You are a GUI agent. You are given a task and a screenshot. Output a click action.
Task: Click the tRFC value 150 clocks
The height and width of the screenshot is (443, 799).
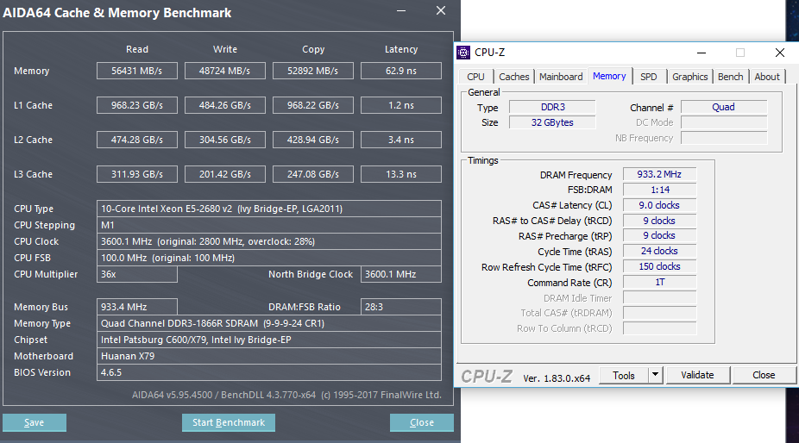click(x=659, y=266)
